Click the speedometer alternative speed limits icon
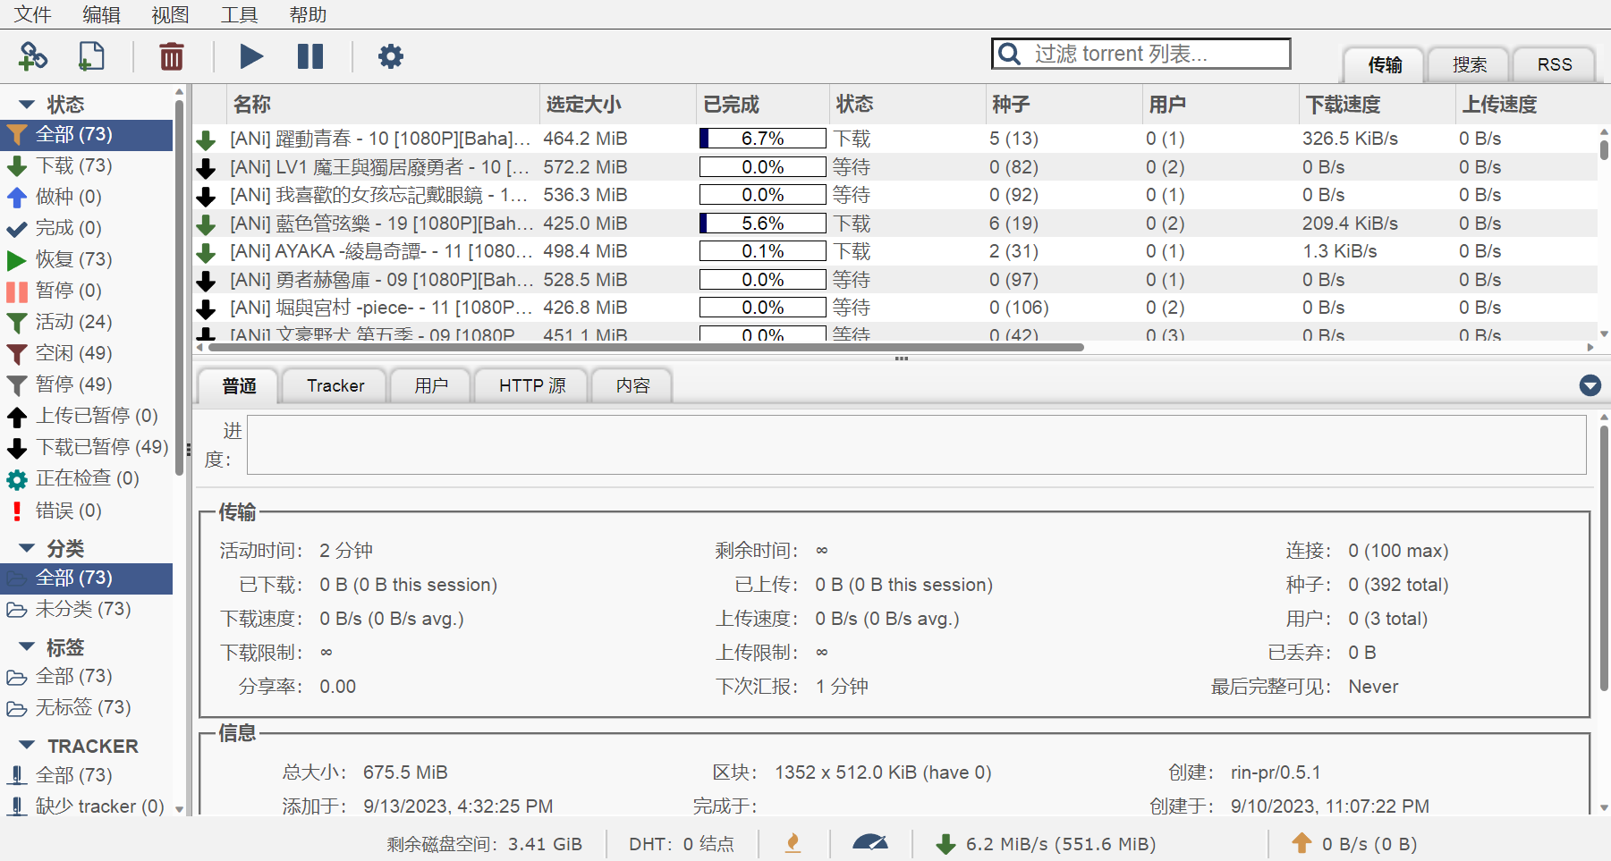 869,843
